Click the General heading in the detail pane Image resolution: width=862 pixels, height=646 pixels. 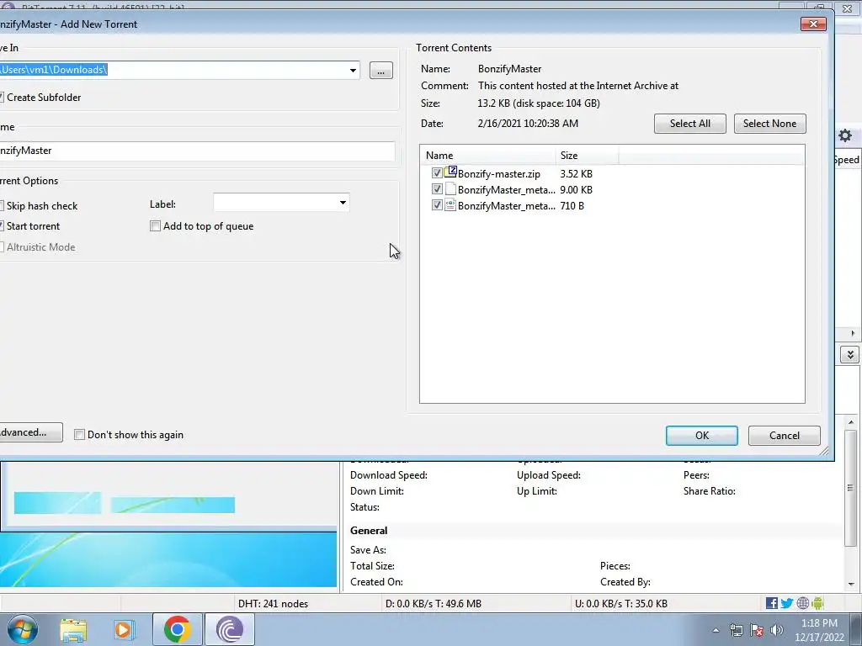(369, 531)
